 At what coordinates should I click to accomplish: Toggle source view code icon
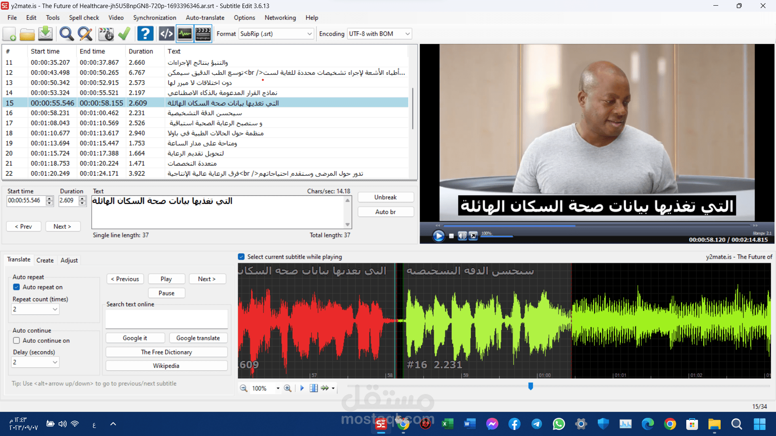[166, 34]
